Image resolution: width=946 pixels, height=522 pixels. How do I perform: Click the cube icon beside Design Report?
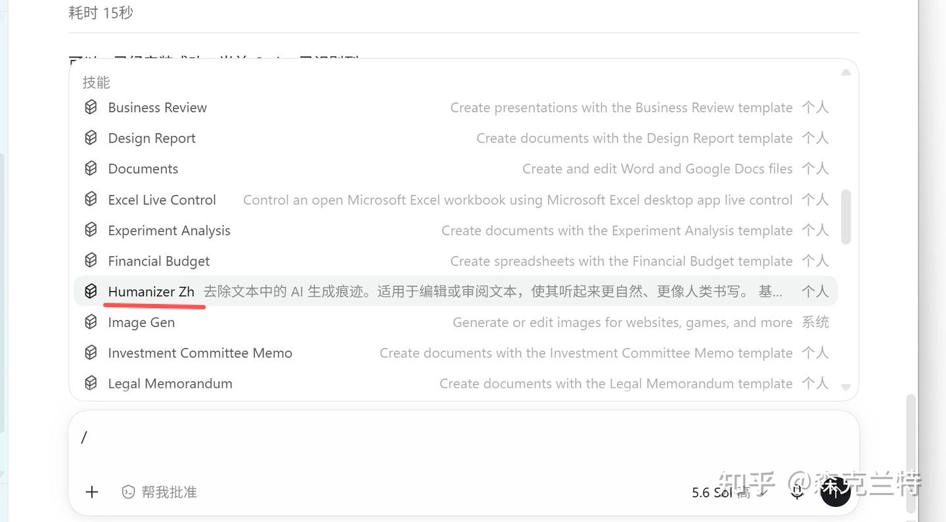(x=91, y=138)
